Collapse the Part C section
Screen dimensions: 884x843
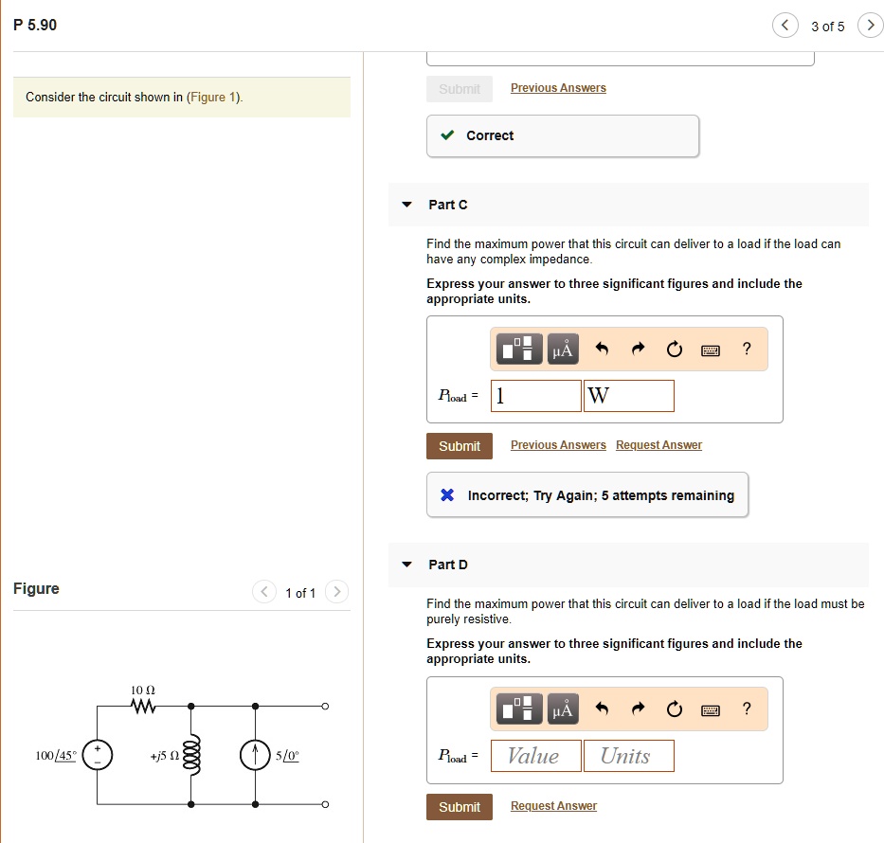click(x=406, y=205)
